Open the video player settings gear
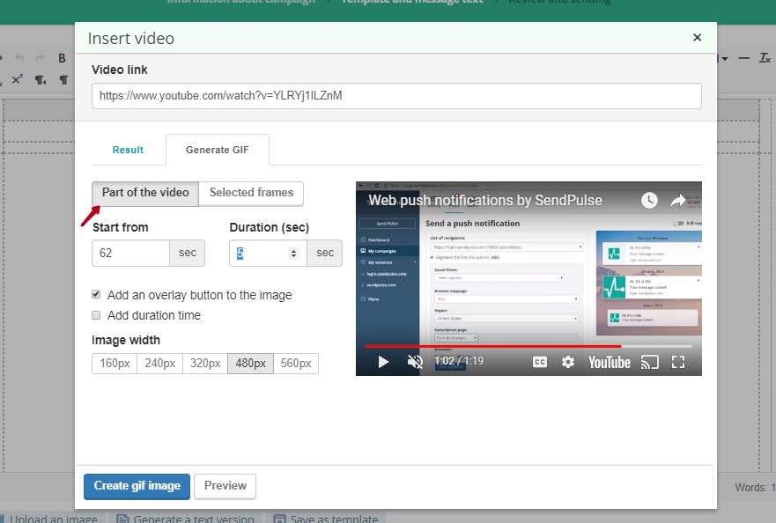Viewport: 776px width, 523px height. coord(567,361)
